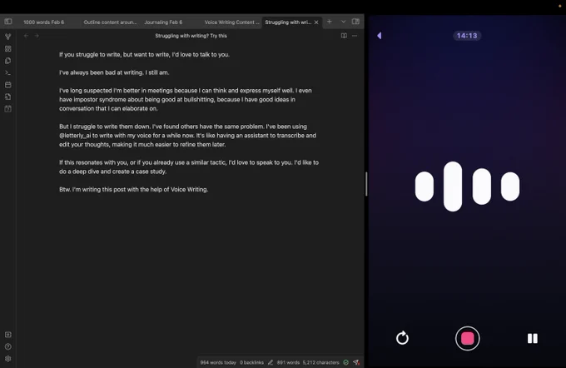Viewport: 566px width, 368px height.
Task: Click the orange dot in the menu bar
Action: click(x=560, y=6)
